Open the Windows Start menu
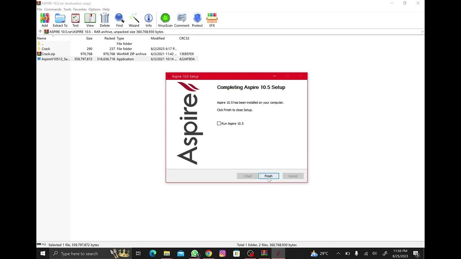Viewport: 461px width, 259px height. click(x=43, y=254)
